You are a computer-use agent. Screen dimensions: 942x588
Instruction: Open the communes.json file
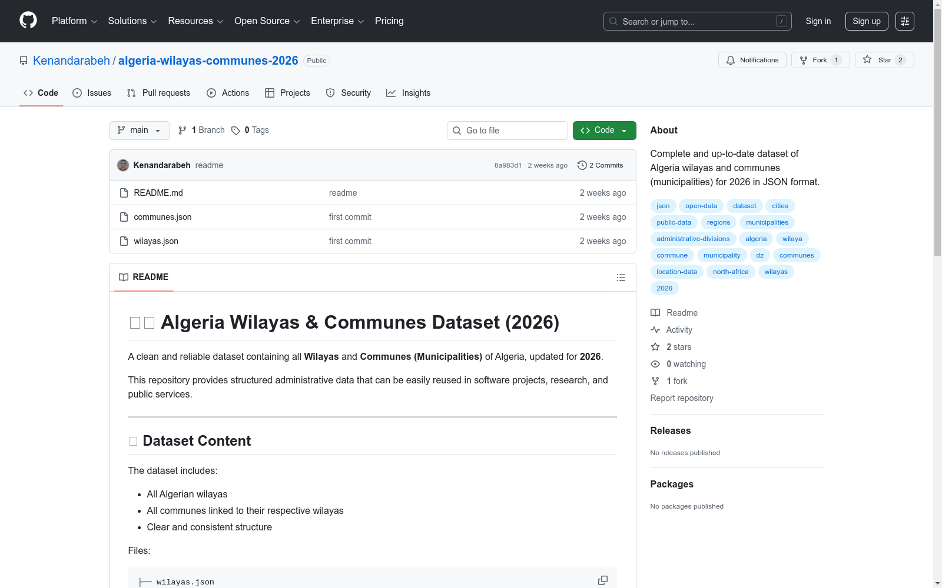pyautogui.click(x=162, y=217)
